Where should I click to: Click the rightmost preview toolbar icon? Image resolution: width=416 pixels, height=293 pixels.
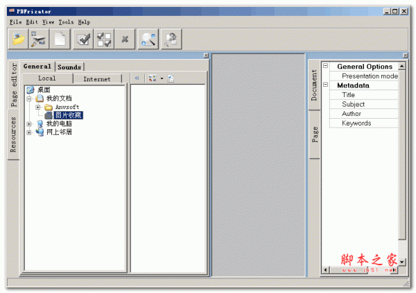pos(171,40)
